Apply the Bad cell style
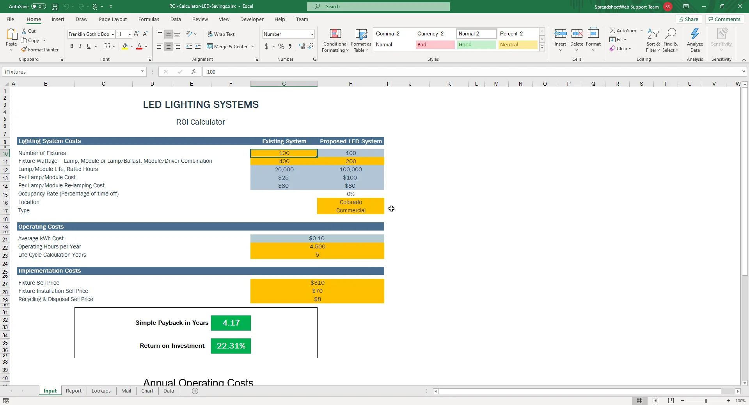 click(435, 45)
